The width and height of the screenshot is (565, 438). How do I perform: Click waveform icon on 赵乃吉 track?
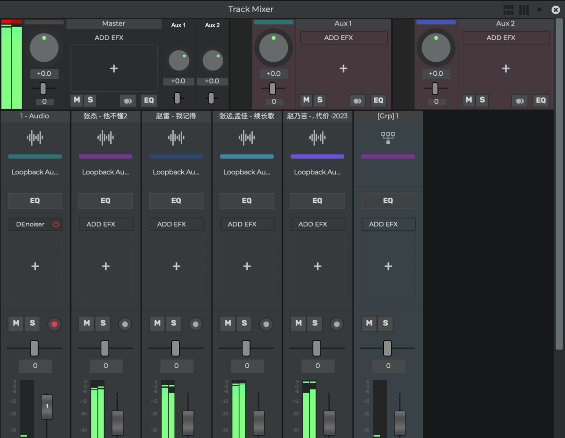317,138
